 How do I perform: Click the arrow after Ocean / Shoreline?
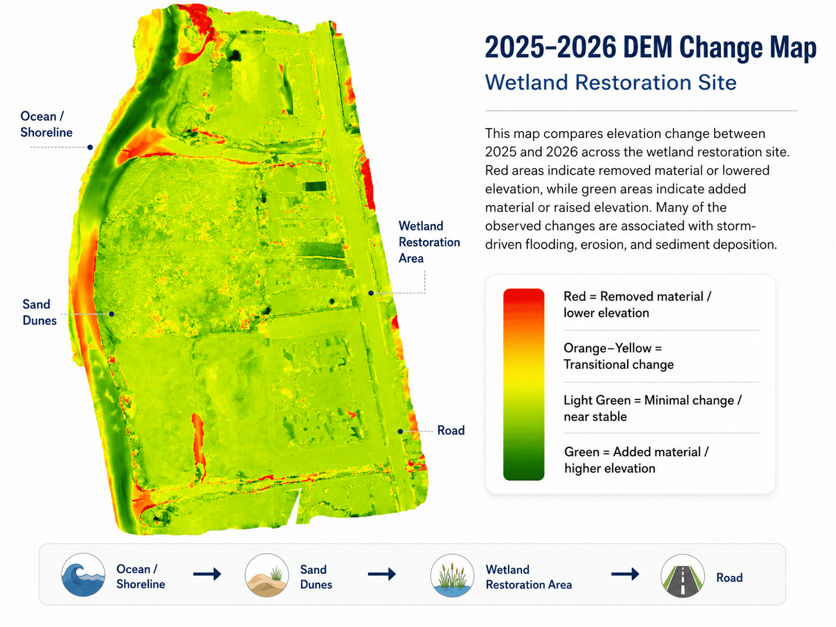pyautogui.click(x=207, y=574)
